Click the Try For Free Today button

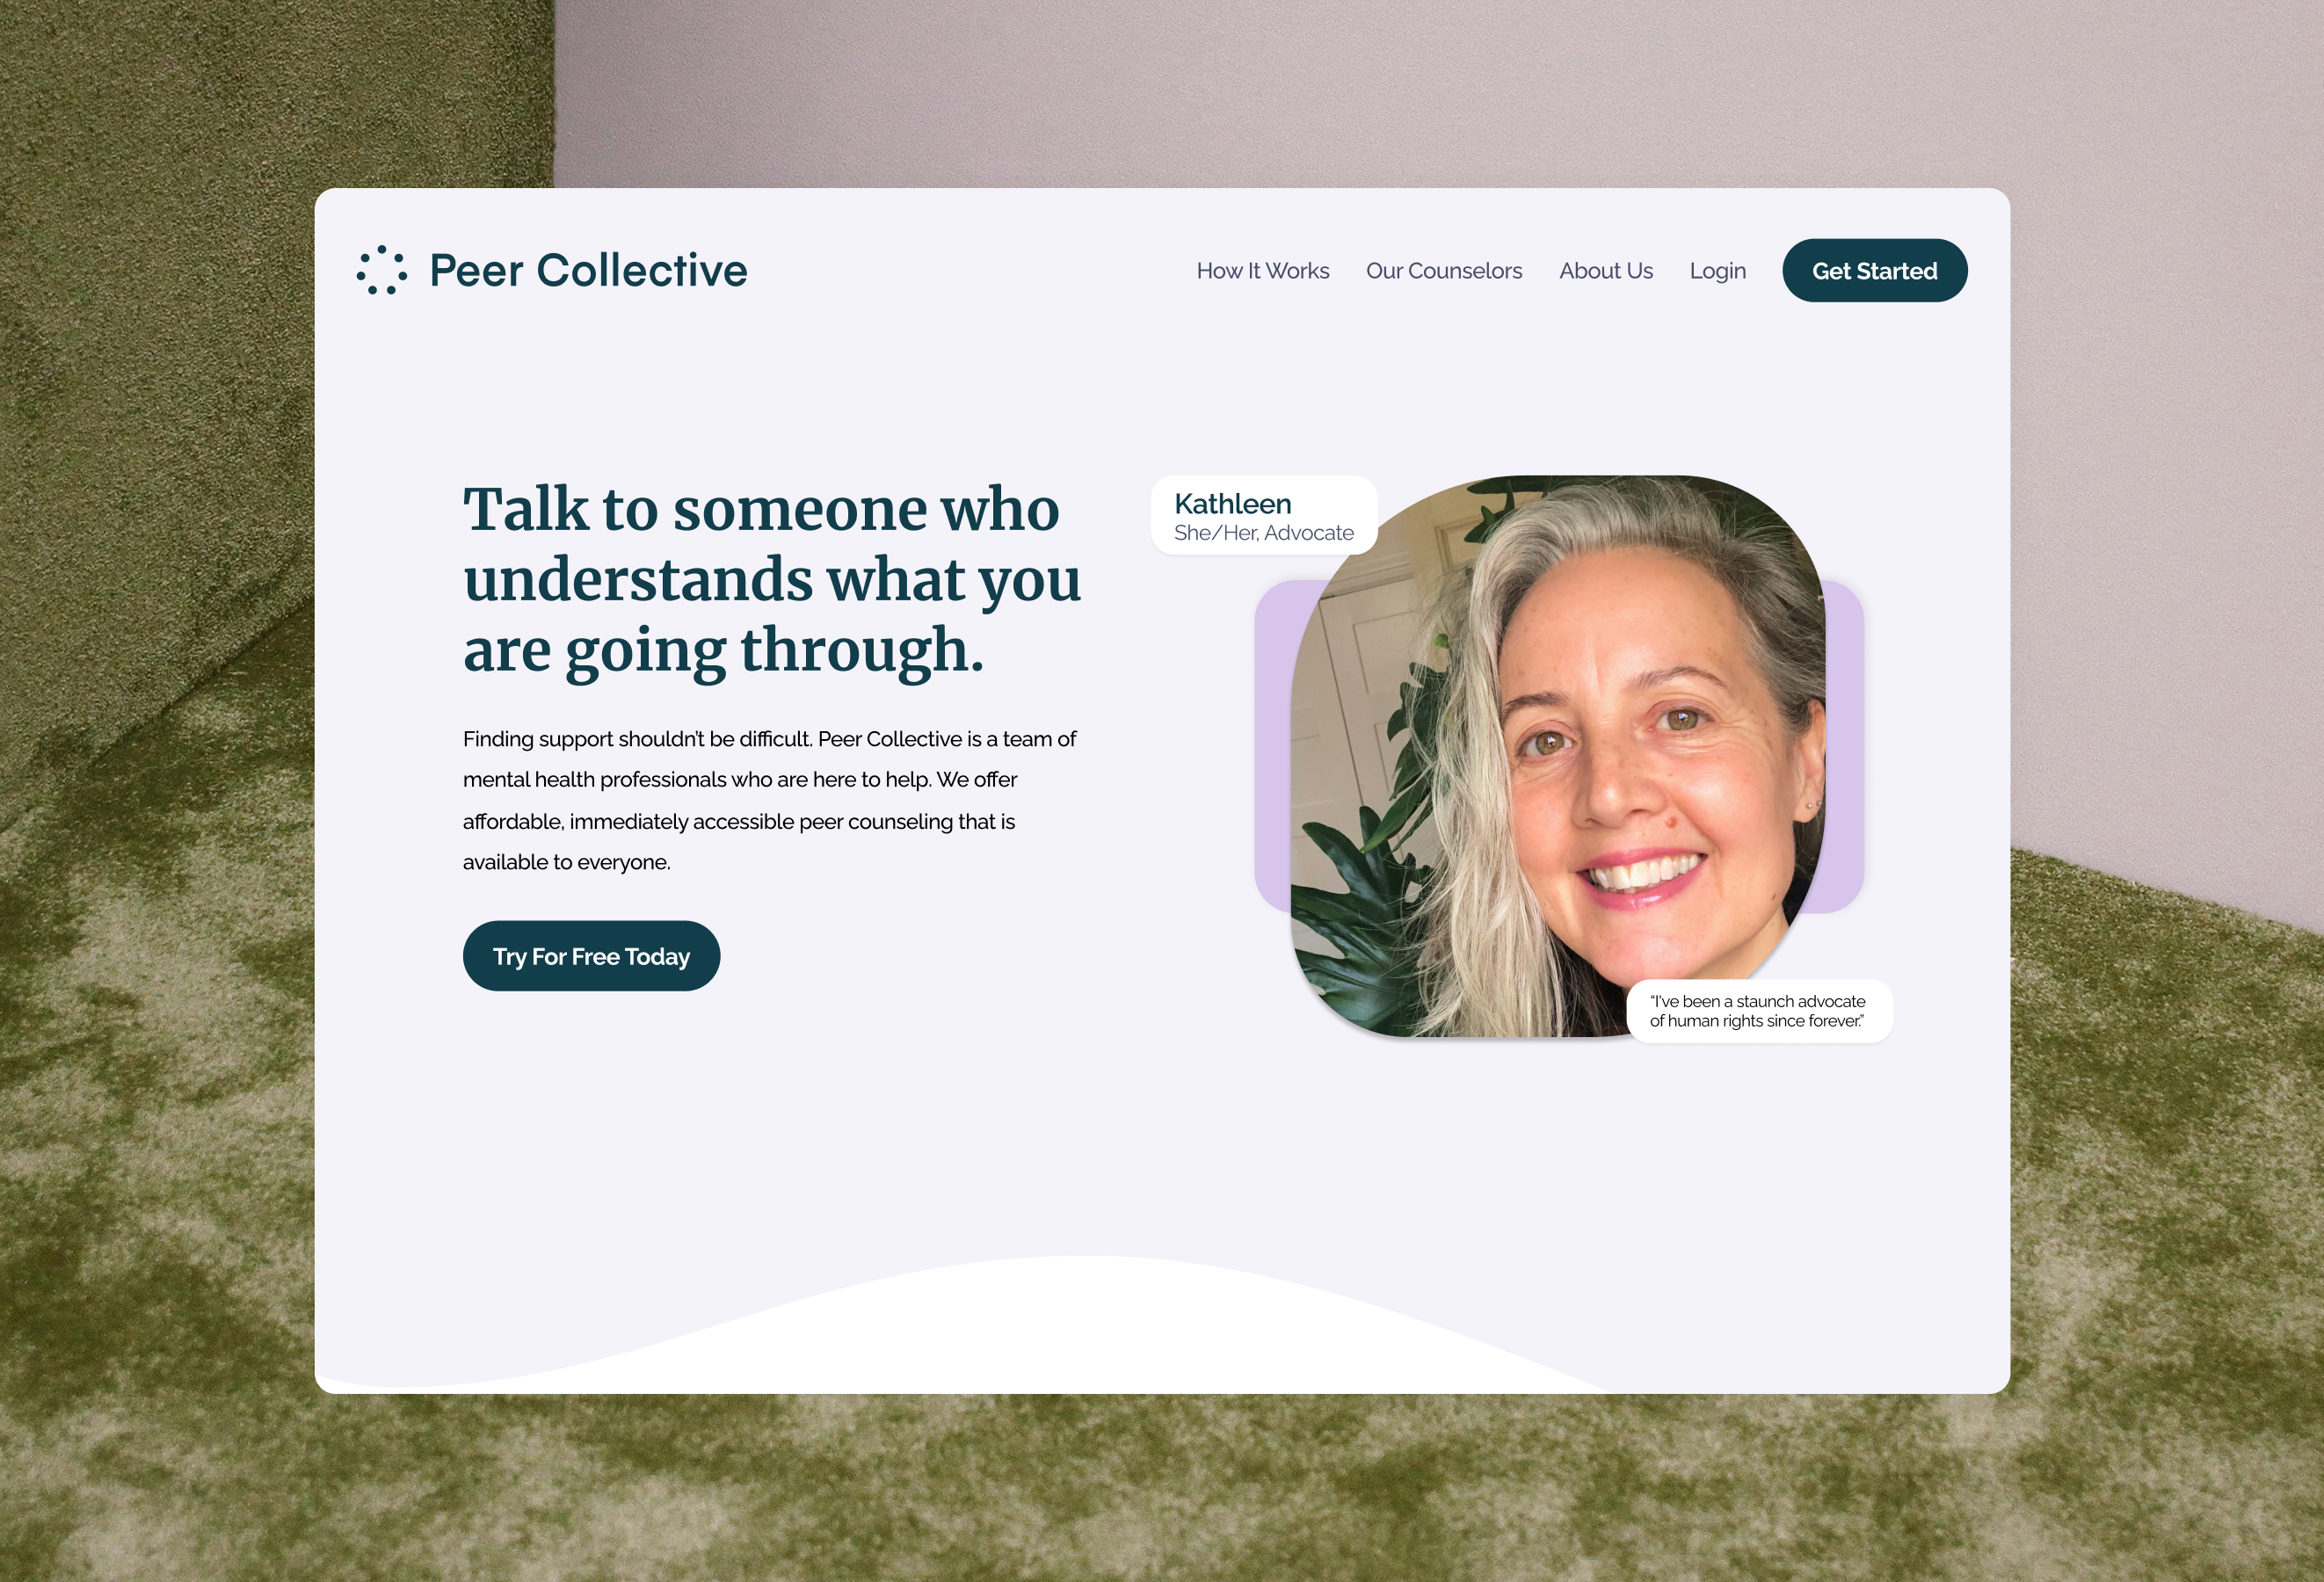coord(591,956)
